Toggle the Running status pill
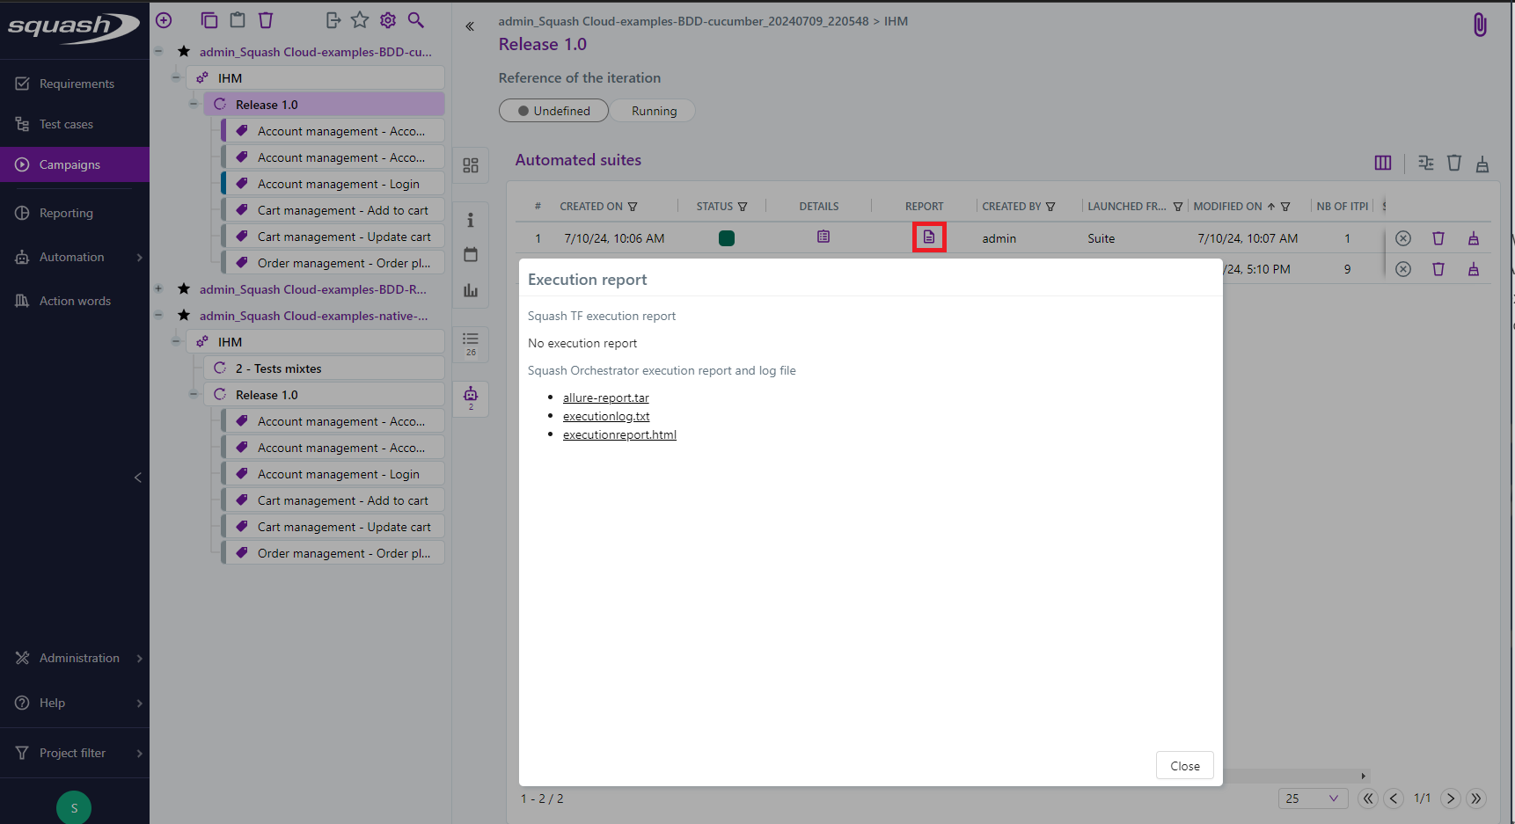This screenshot has height=824, width=1515. point(653,110)
